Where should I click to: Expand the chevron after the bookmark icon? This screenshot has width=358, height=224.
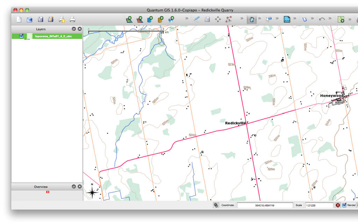click(312, 19)
